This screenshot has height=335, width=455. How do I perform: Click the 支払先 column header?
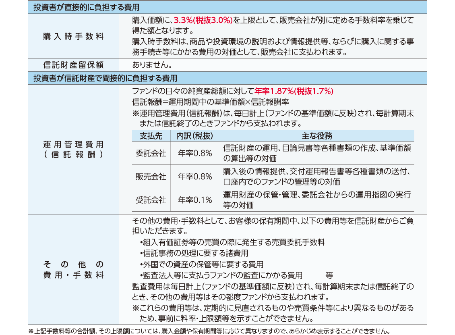click(x=151, y=136)
